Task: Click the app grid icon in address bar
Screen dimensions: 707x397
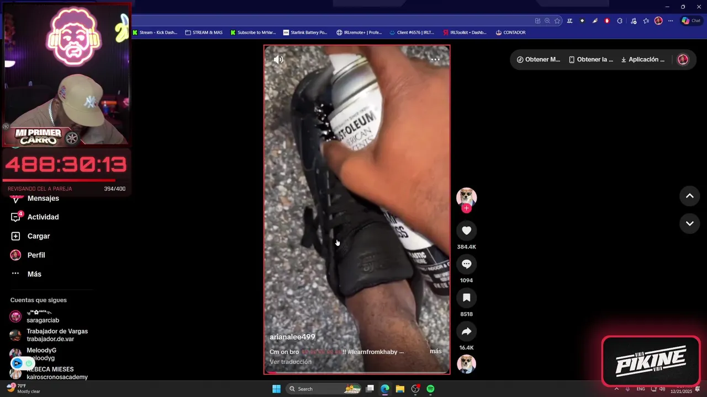Action: coord(537,21)
